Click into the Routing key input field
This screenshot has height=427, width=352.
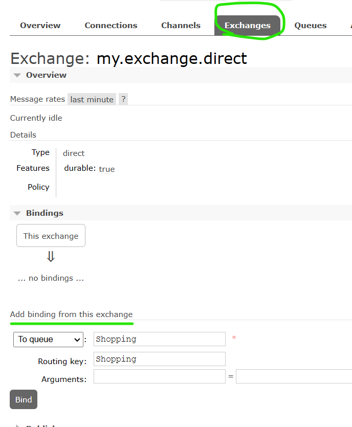coord(159,359)
